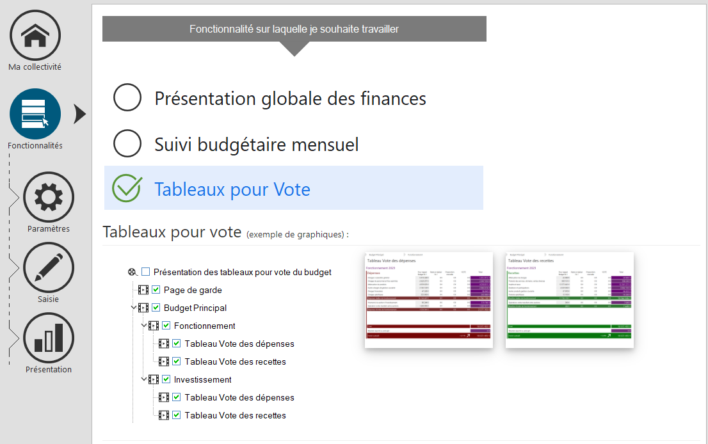Collapse the Budget Principal tree node
Viewport: 708px width, 444px height.
(134, 308)
